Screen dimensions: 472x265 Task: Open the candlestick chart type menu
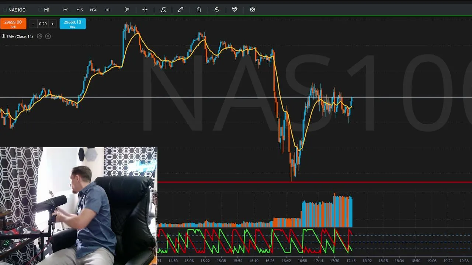coord(127,10)
